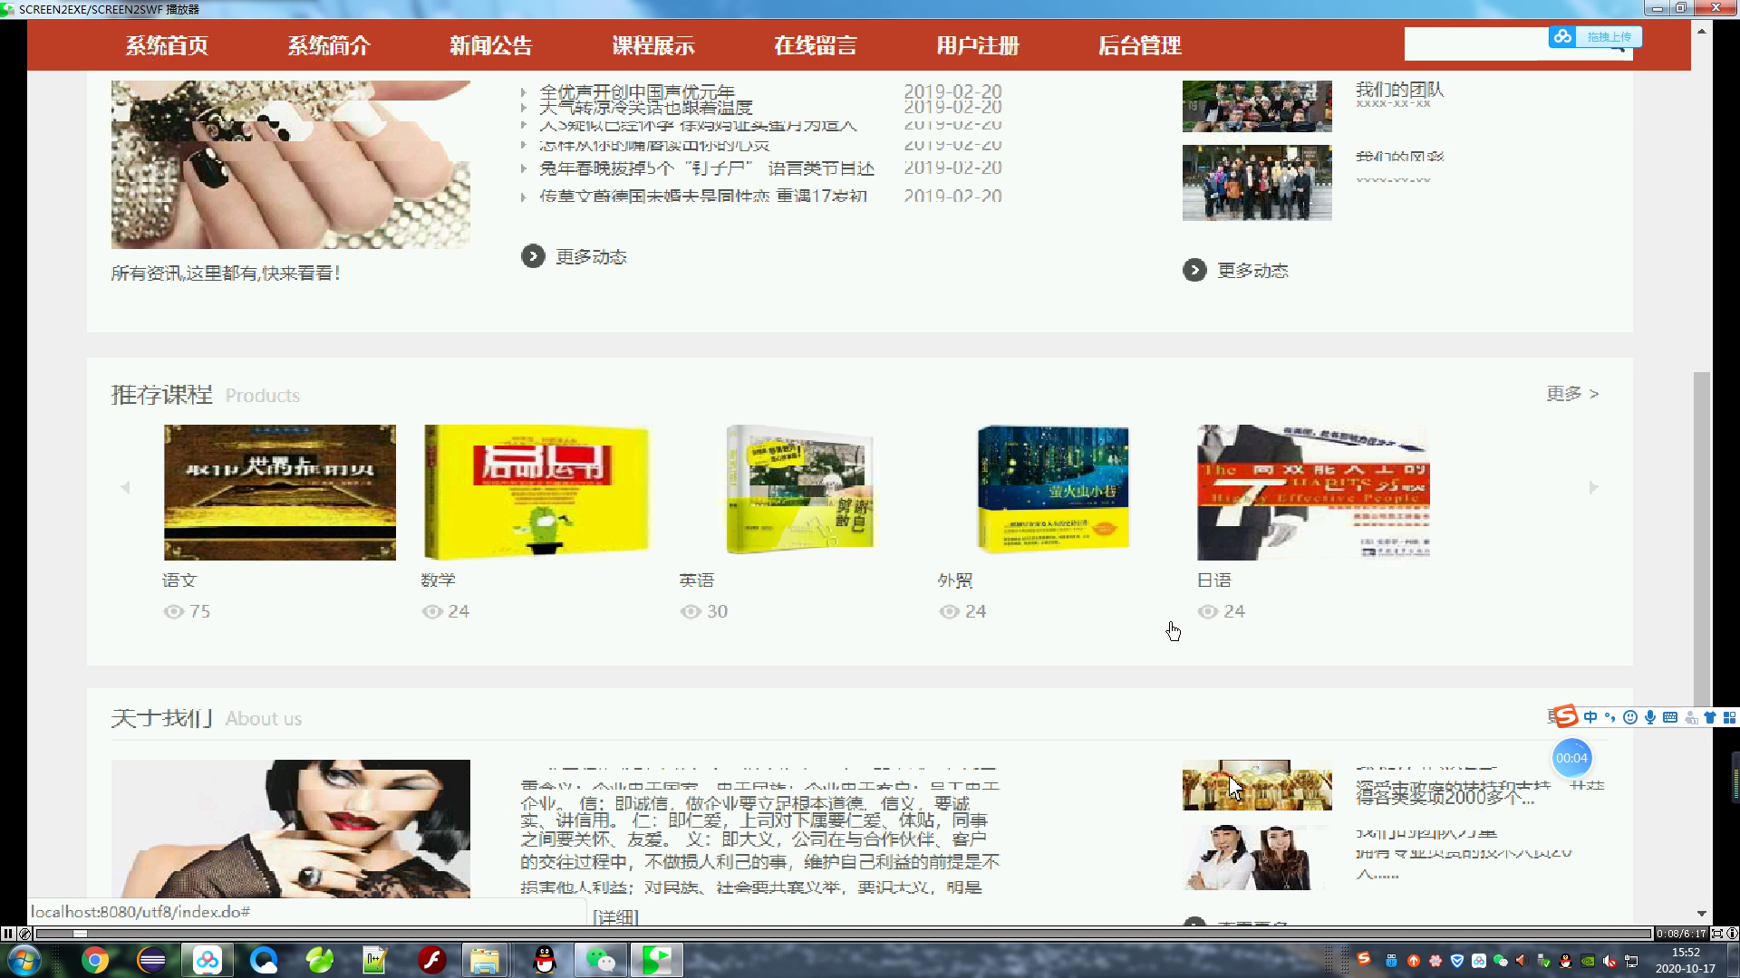Screen dimensions: 1740x978
Task: Open the 系统首页 navigation tab
Action: point(167,45)
